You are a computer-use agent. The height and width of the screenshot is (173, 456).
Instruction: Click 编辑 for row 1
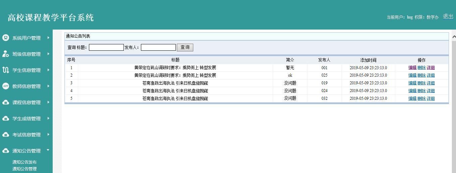pyautogui.click(x=412, y=68)
